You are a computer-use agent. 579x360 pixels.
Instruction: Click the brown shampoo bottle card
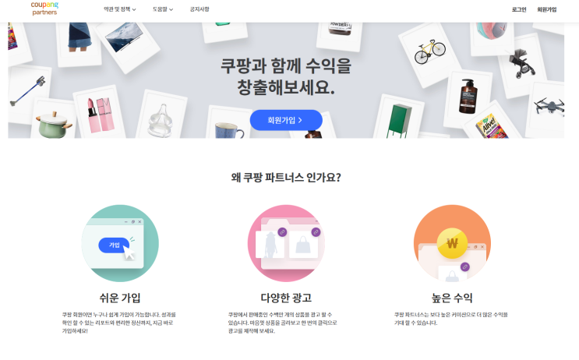pyautogui.click(x=468, y=97)
